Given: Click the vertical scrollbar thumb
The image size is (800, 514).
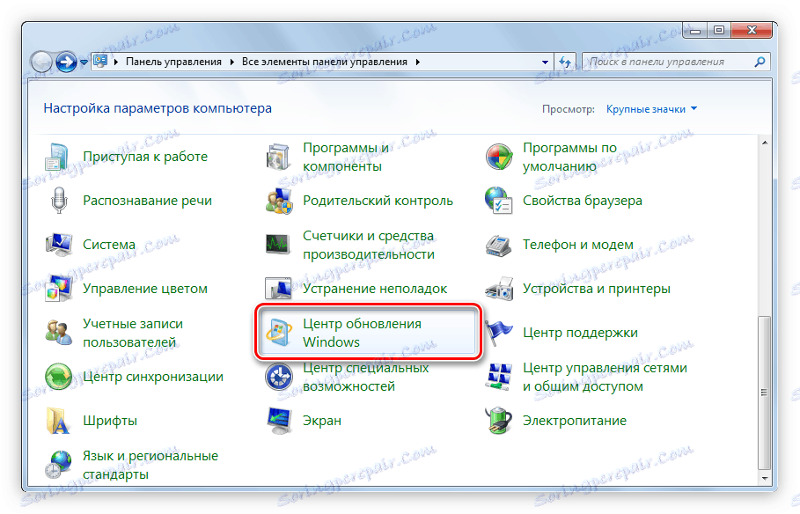Looking at the screenshot, I should (x=764, y=393).
